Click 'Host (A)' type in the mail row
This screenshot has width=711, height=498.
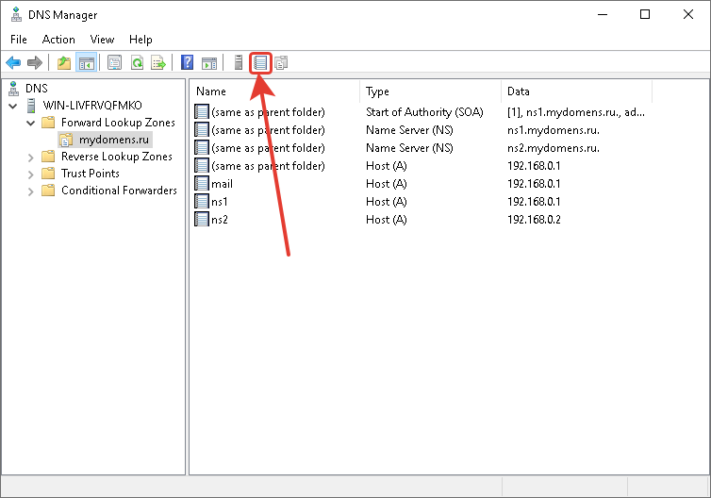click(x=387, y=184)
